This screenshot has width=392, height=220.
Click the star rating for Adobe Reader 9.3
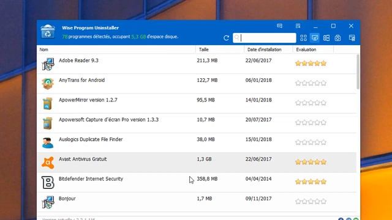[311, 63]
